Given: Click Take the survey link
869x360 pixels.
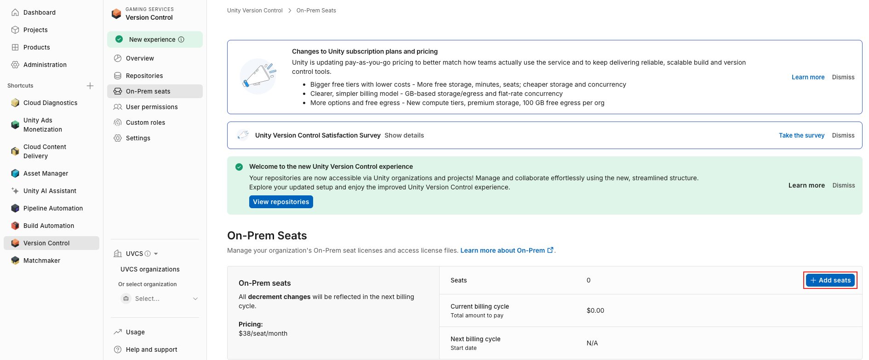Looking at the screenshot, I should [801, 135].
